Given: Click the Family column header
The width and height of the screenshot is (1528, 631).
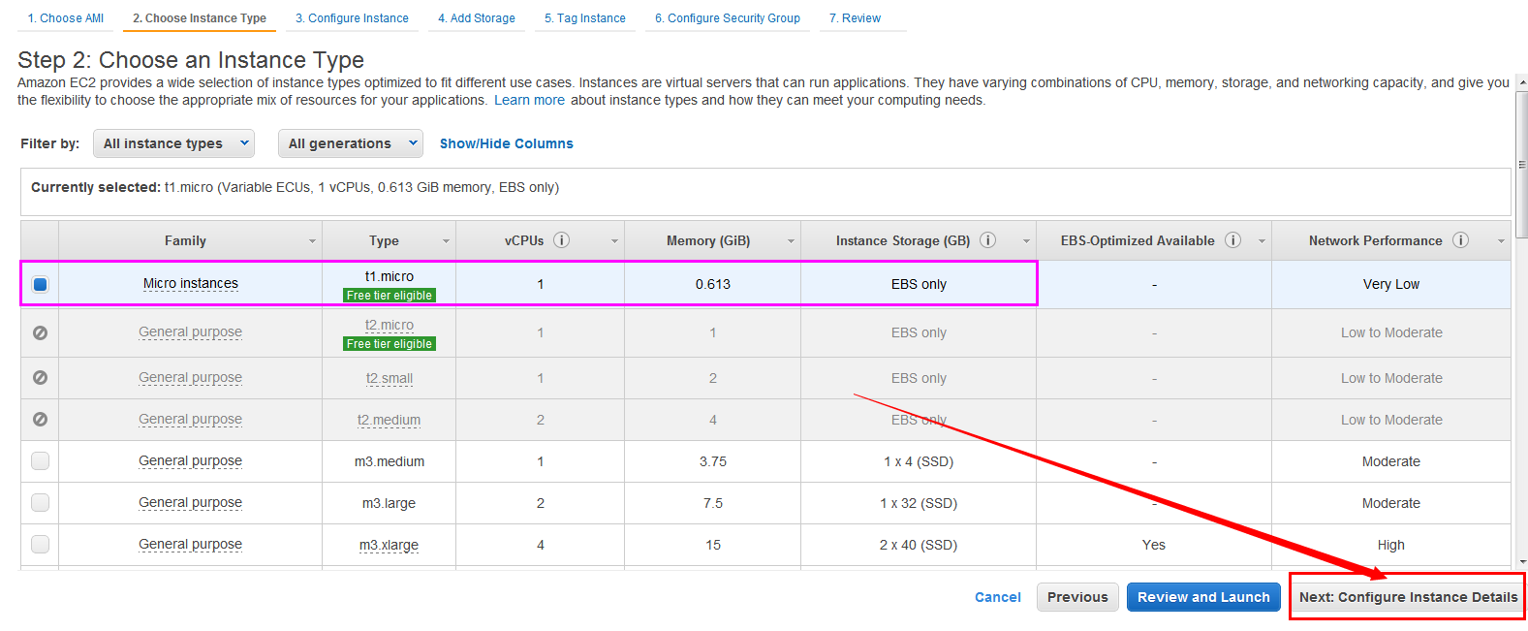Looking at the screenshot, I should pyautogui.click(x=191, y=240).
